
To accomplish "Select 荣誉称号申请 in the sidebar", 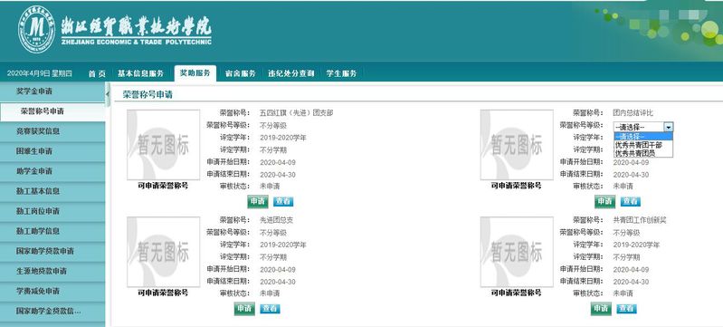I will point(52,111).
